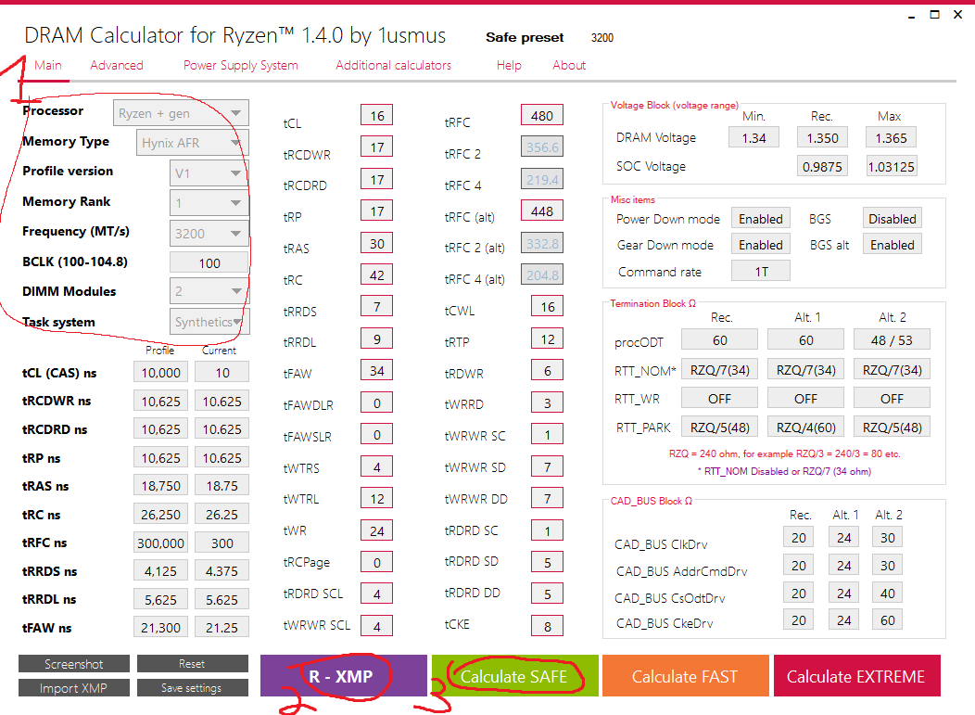
Task: Click the R - XMP button
Action: (x=343, y=676)
